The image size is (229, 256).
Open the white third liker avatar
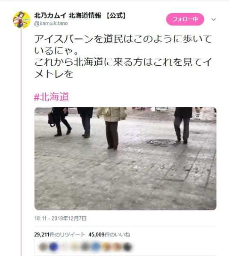[x=64, y=247]
